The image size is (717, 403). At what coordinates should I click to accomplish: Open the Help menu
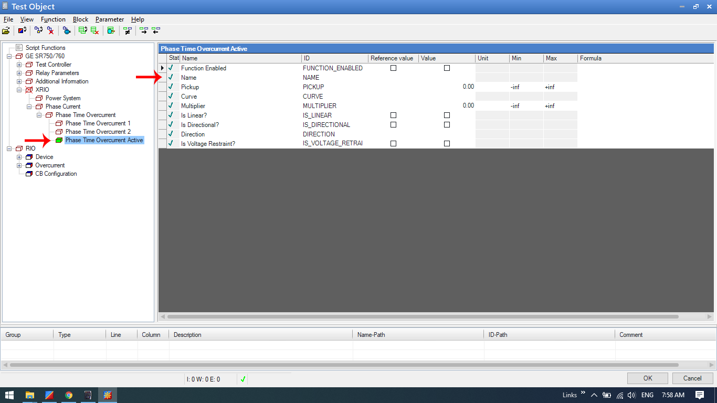pyautogui.click(x=138, y=19)
